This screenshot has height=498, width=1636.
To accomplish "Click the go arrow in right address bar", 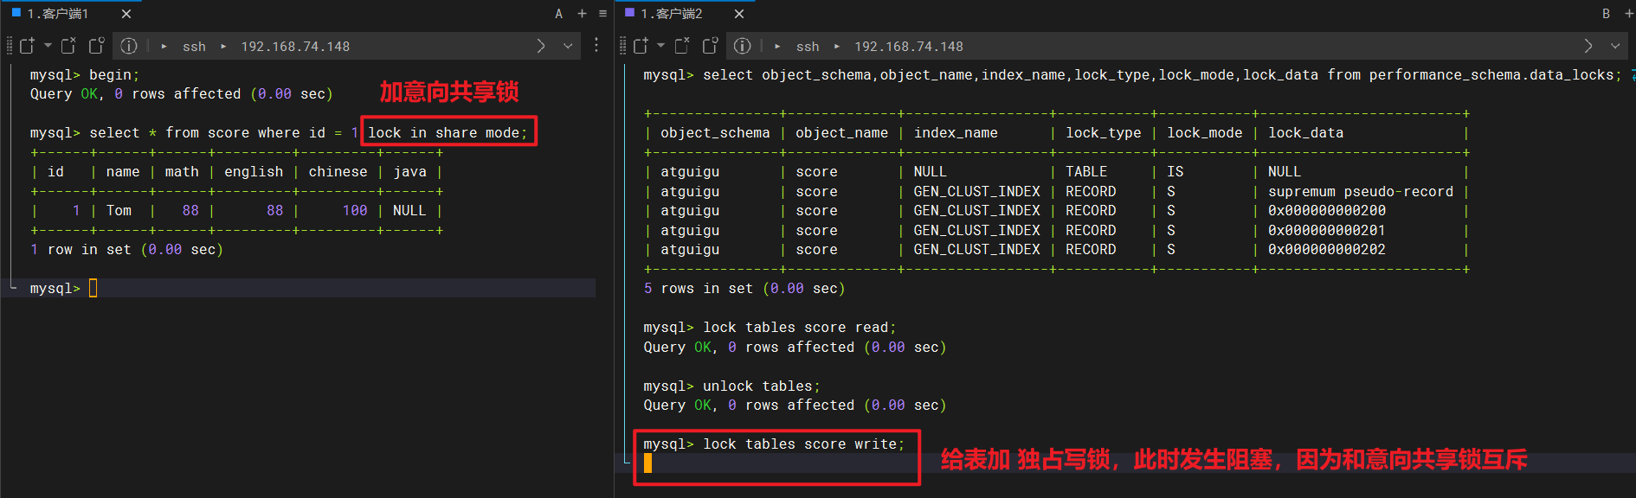I will [1588, 46].
